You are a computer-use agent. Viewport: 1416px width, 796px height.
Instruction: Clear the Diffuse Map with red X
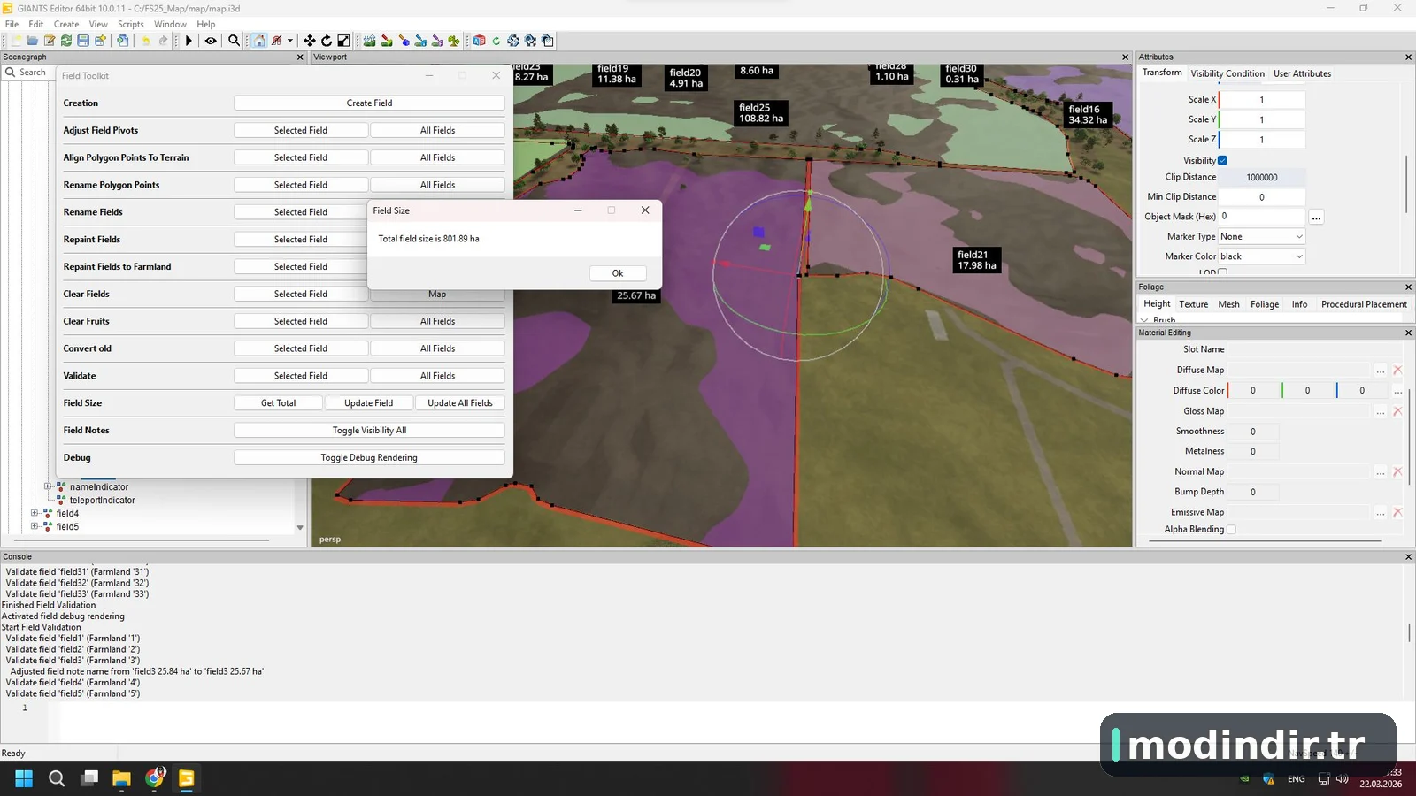tap(1397, 370)
